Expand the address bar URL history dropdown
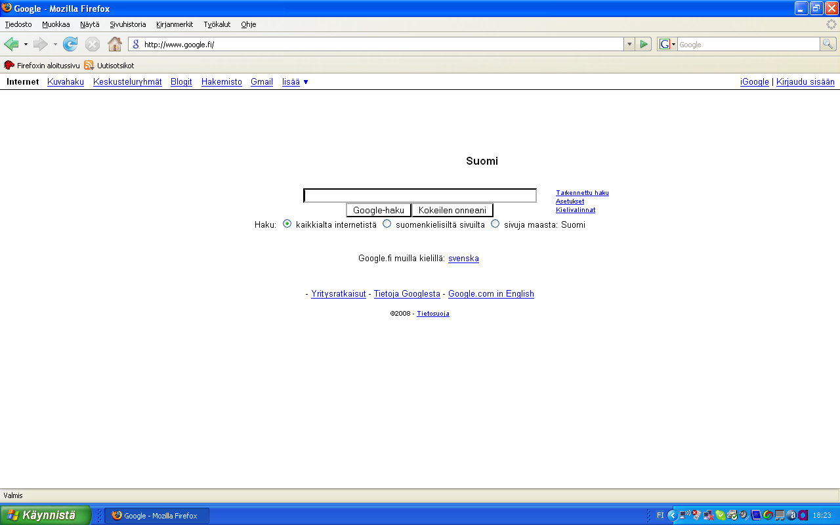Viewport: 840px width, 525px height. pos(629,44)
